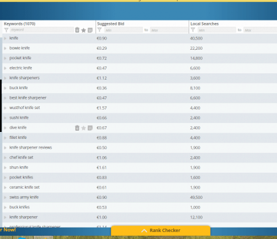Screen dimensions: 277x239
Task: Click the Suggested Bid filter funnel icon
Action: (99, 30)
